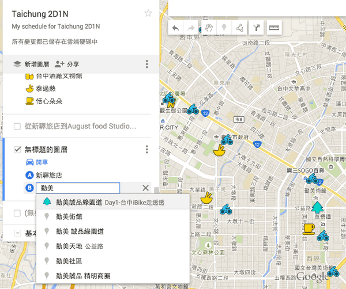Uncheck the 無標題的圖層 layer checkbox
Viewport: 346px width, 289px height.
pos(17,150)
